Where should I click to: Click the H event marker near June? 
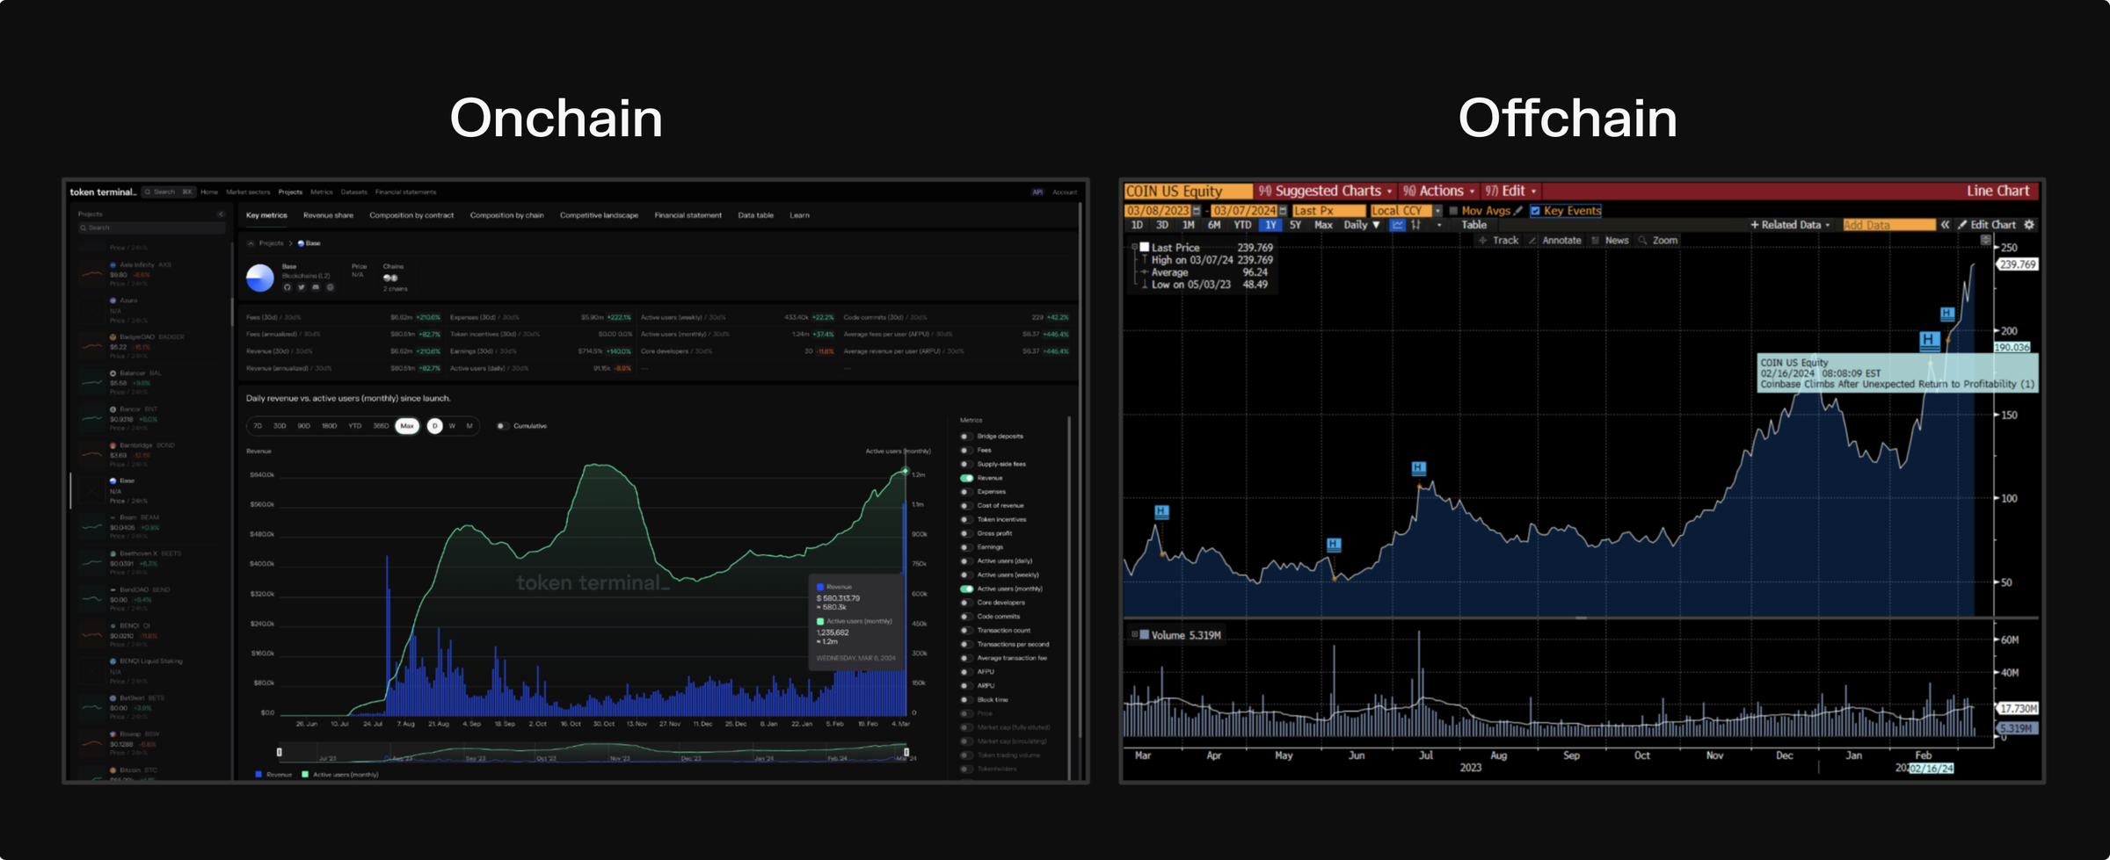(x=1334, y=545)
